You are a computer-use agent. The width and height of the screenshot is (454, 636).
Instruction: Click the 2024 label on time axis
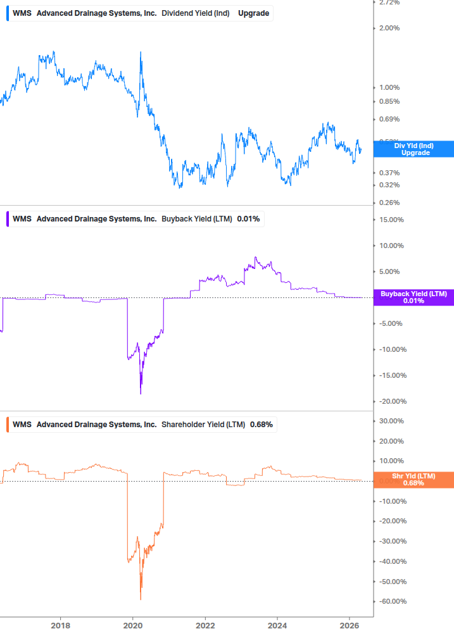(277, 625)
